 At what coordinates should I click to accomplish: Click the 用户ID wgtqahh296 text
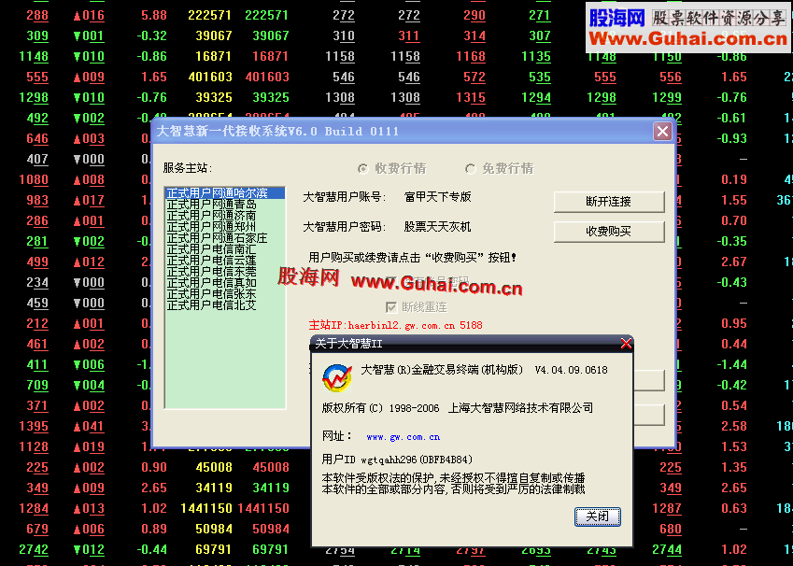coord(397,460)
